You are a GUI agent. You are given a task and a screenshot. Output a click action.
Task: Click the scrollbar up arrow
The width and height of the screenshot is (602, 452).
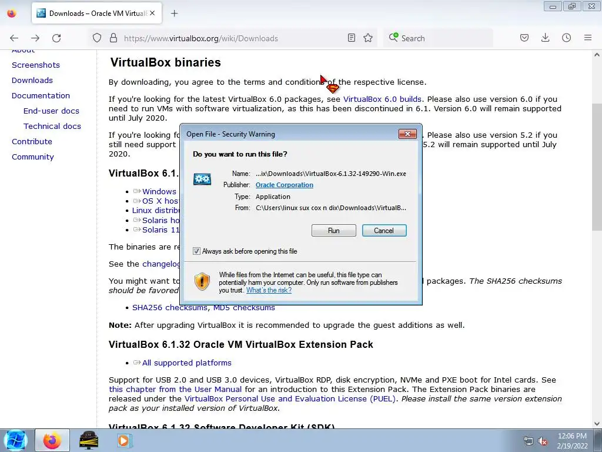coord(597,55)
